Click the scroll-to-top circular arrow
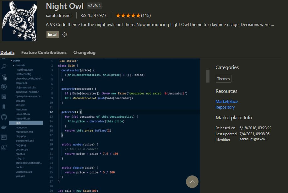Viewport: 288px width, 193px height. (192, 182)
